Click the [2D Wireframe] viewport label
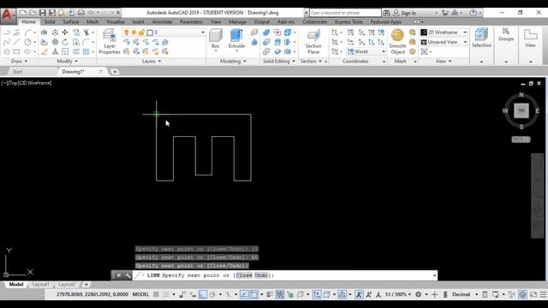 pos(35,83)
